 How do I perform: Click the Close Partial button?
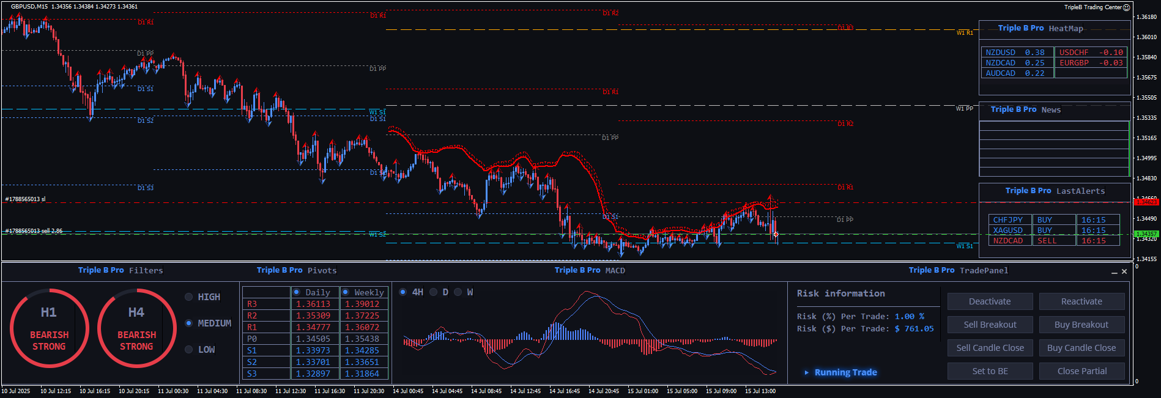click(1081, 371)
